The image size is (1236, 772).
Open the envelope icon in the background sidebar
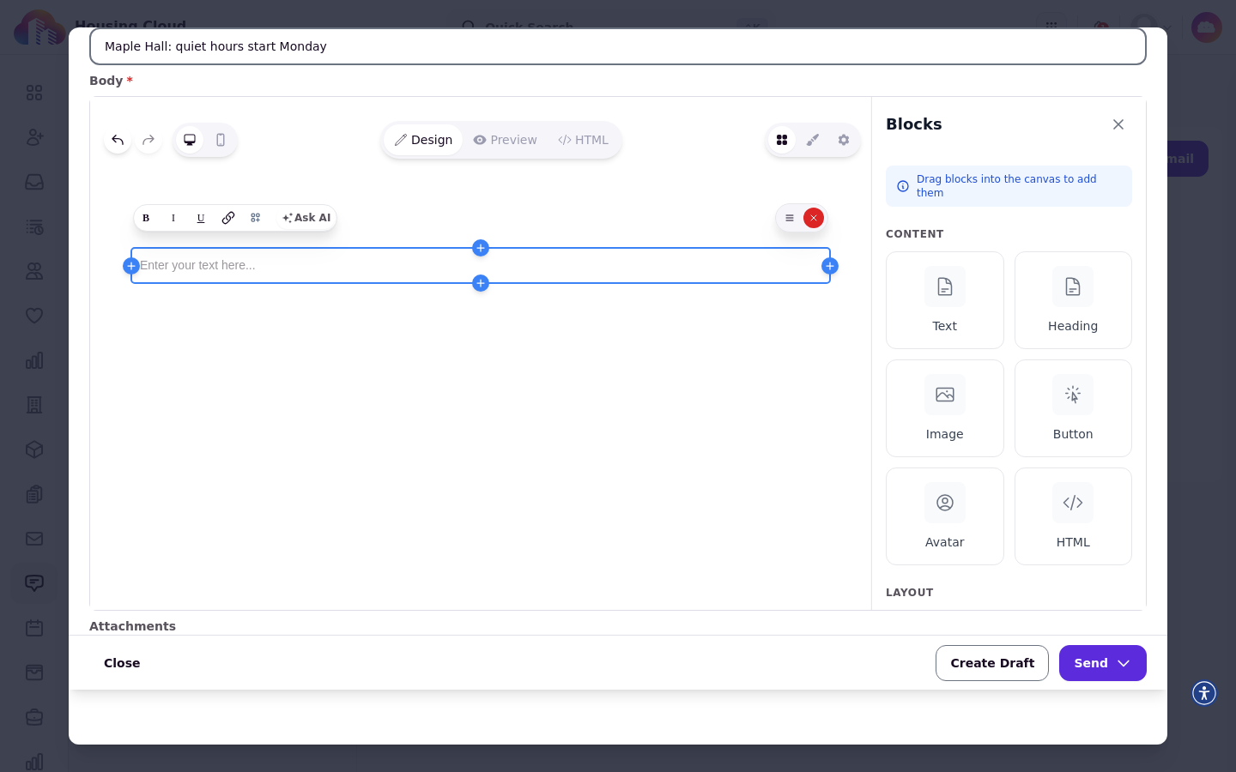[x=34, y=539]
